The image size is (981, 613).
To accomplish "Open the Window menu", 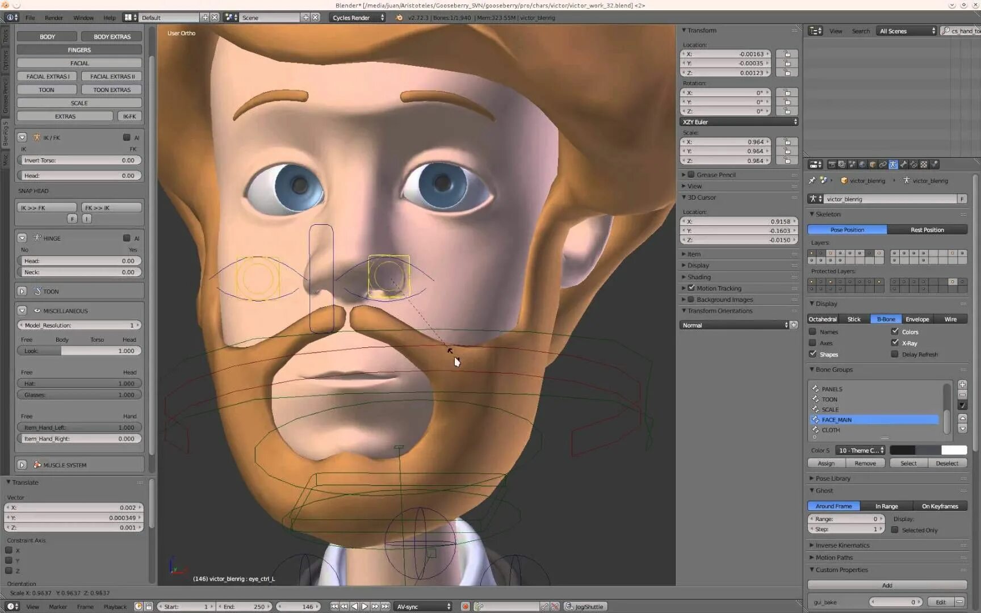I will click(83, 18).
